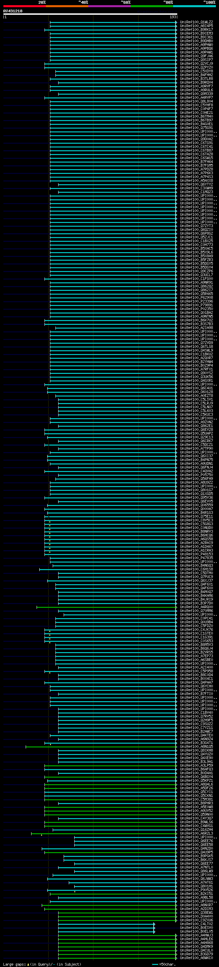
Task: Select hit label UniRef100_P05750
Action: [x=196, y=475]
